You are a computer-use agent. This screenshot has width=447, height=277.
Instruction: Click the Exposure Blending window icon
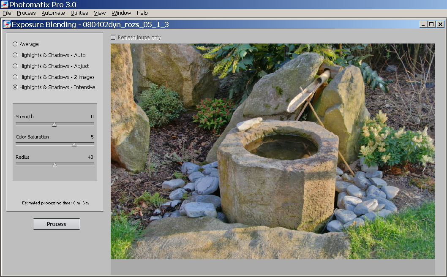pyautogui.click(x=7, y=24)
